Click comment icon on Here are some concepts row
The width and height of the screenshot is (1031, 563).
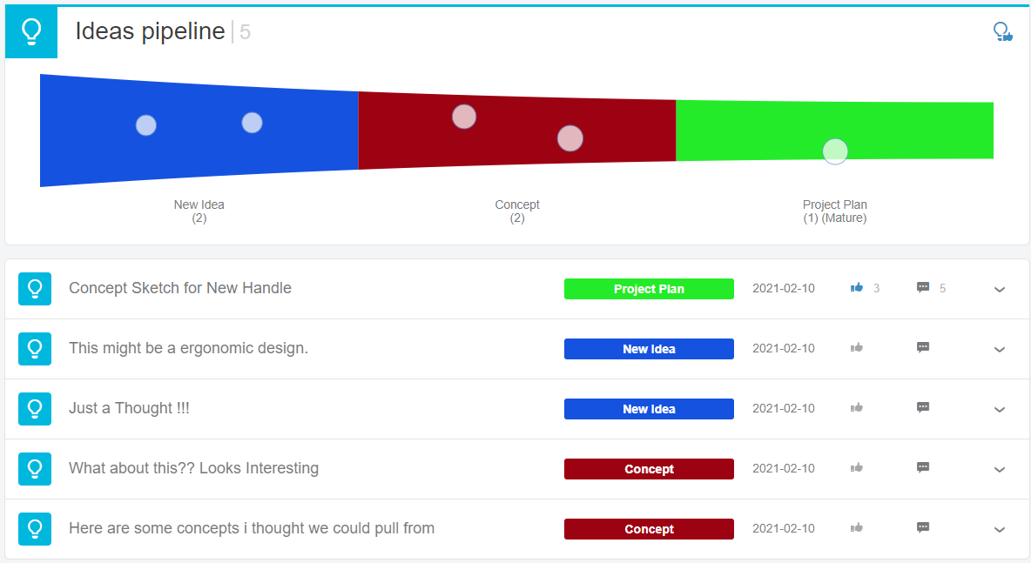tap(922, 527)
